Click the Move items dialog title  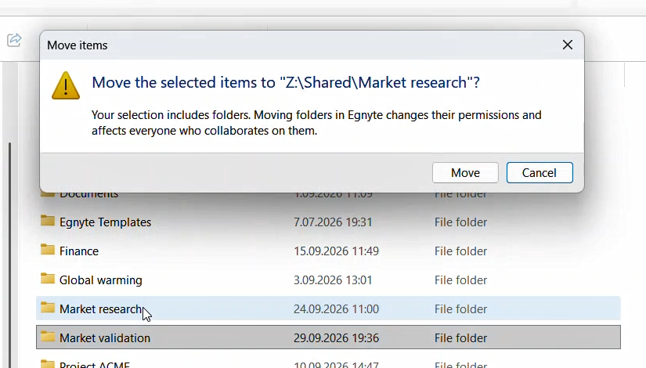click(x=77, y=45)
